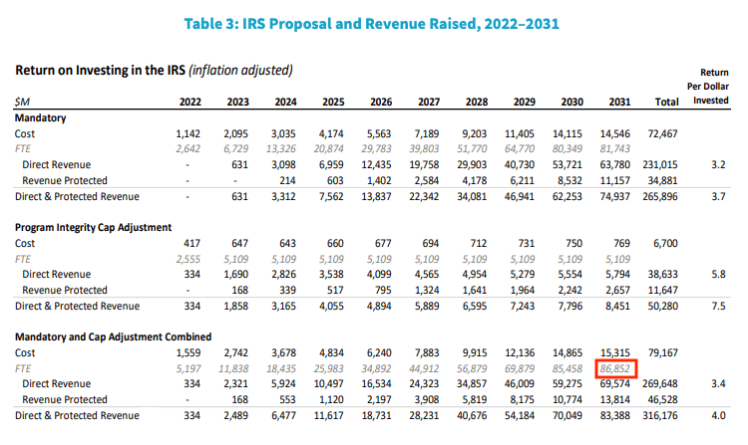The width and height of the screenshot is (748, 445).
Task: Select the 2023 Combined value "2,489"
Action: (235, 415)
